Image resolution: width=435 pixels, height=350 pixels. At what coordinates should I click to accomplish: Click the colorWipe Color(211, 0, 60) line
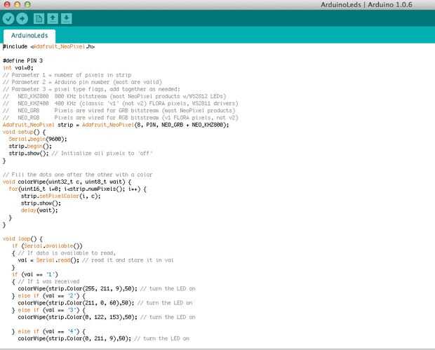[105, 303]
